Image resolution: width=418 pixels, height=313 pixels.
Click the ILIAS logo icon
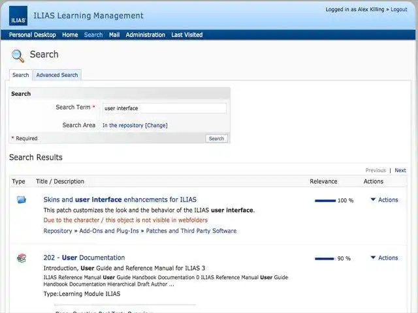tap(18, 16)
